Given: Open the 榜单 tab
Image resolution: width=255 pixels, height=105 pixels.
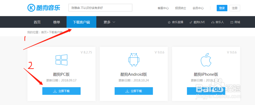Looking at the screenshot, I should coord(57,22).
